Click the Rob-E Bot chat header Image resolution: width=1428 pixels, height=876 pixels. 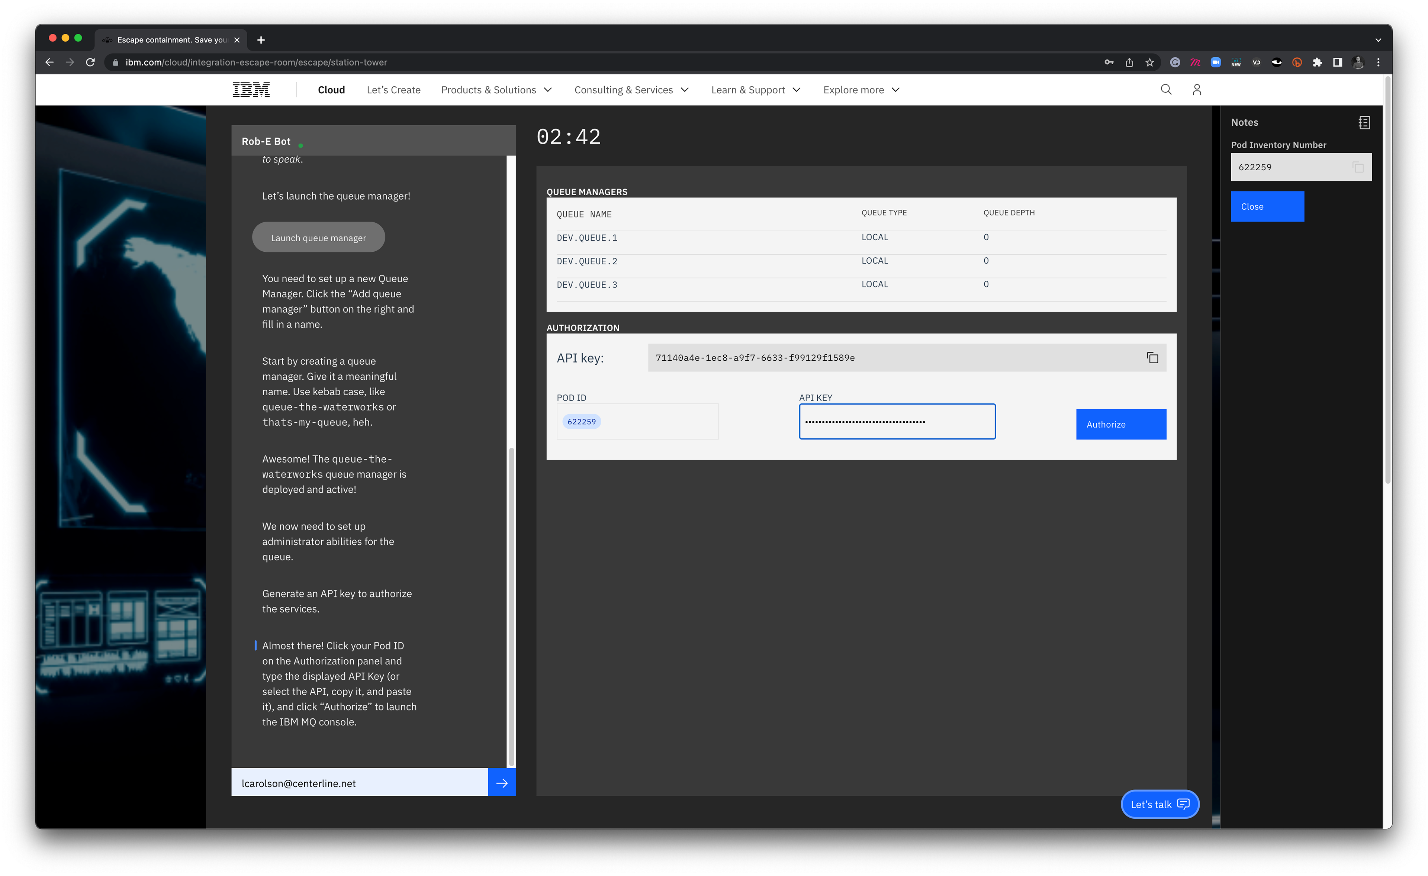373,141
